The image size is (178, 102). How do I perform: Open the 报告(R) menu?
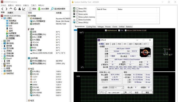click(x=18, y=5)
